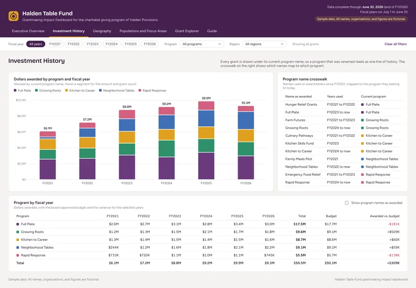
Task: Click Neighborhood Tables row in program table
Action: click(x=208, y=248)
